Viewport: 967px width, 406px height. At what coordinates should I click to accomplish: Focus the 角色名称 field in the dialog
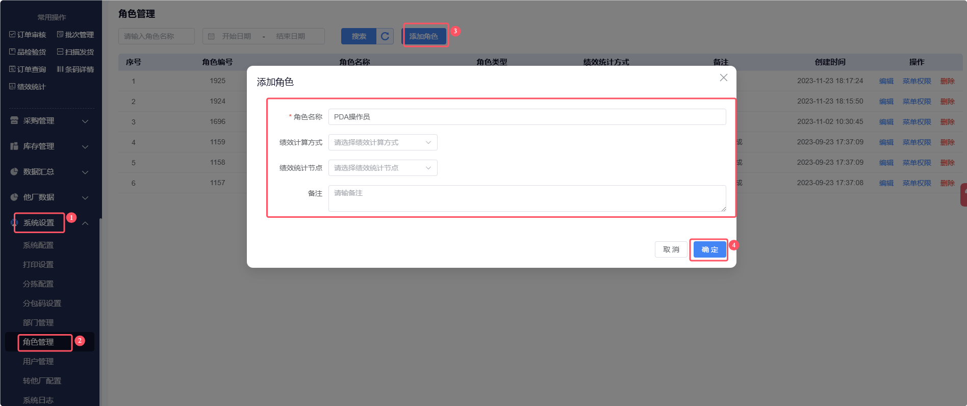[527, 117]
